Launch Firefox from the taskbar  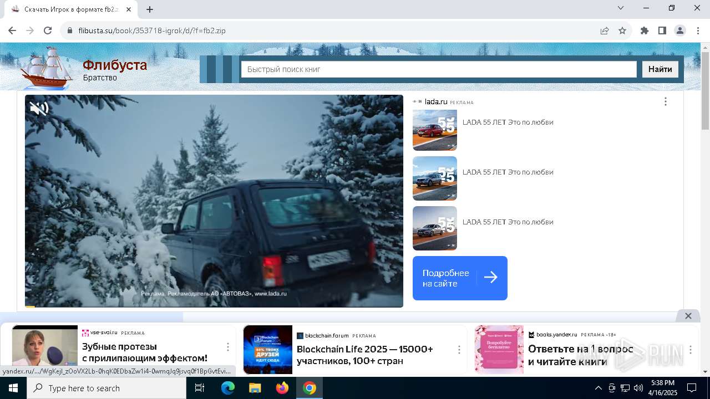[x=282, y=388]
